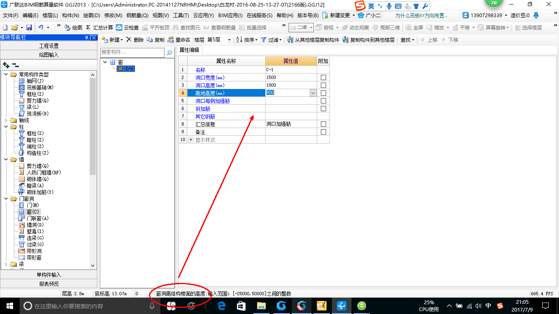Toggle 附加 checkbox for 离地高度 row
The image size is (559, 314).
point(324,93)
